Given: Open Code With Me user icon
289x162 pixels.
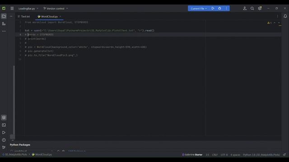Looking at the screenshot, I should (245, 9).
